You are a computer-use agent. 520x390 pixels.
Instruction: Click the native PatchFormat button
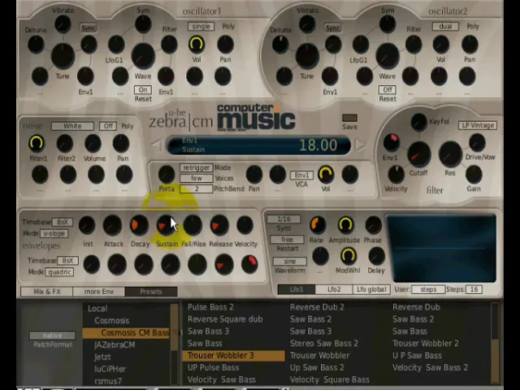pos(52,336)
